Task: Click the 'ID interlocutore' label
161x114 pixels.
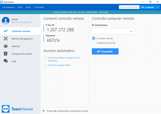Action: (99, 25)
